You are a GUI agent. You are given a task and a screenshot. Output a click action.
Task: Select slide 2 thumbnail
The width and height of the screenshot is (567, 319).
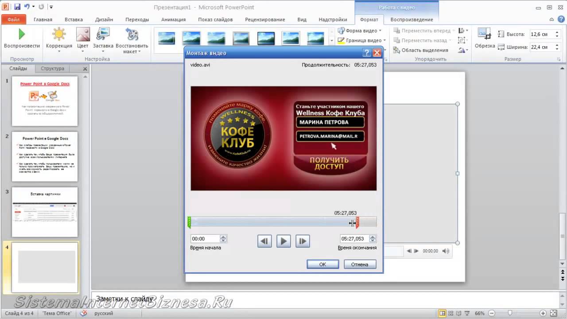click(x=45, y=156)
